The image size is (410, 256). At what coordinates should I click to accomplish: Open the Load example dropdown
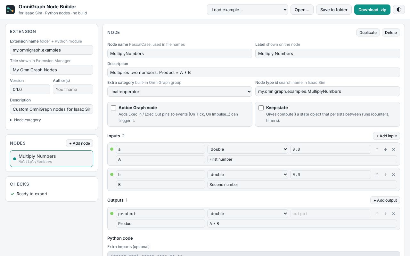pyautogui.click(x=247, y=10)
